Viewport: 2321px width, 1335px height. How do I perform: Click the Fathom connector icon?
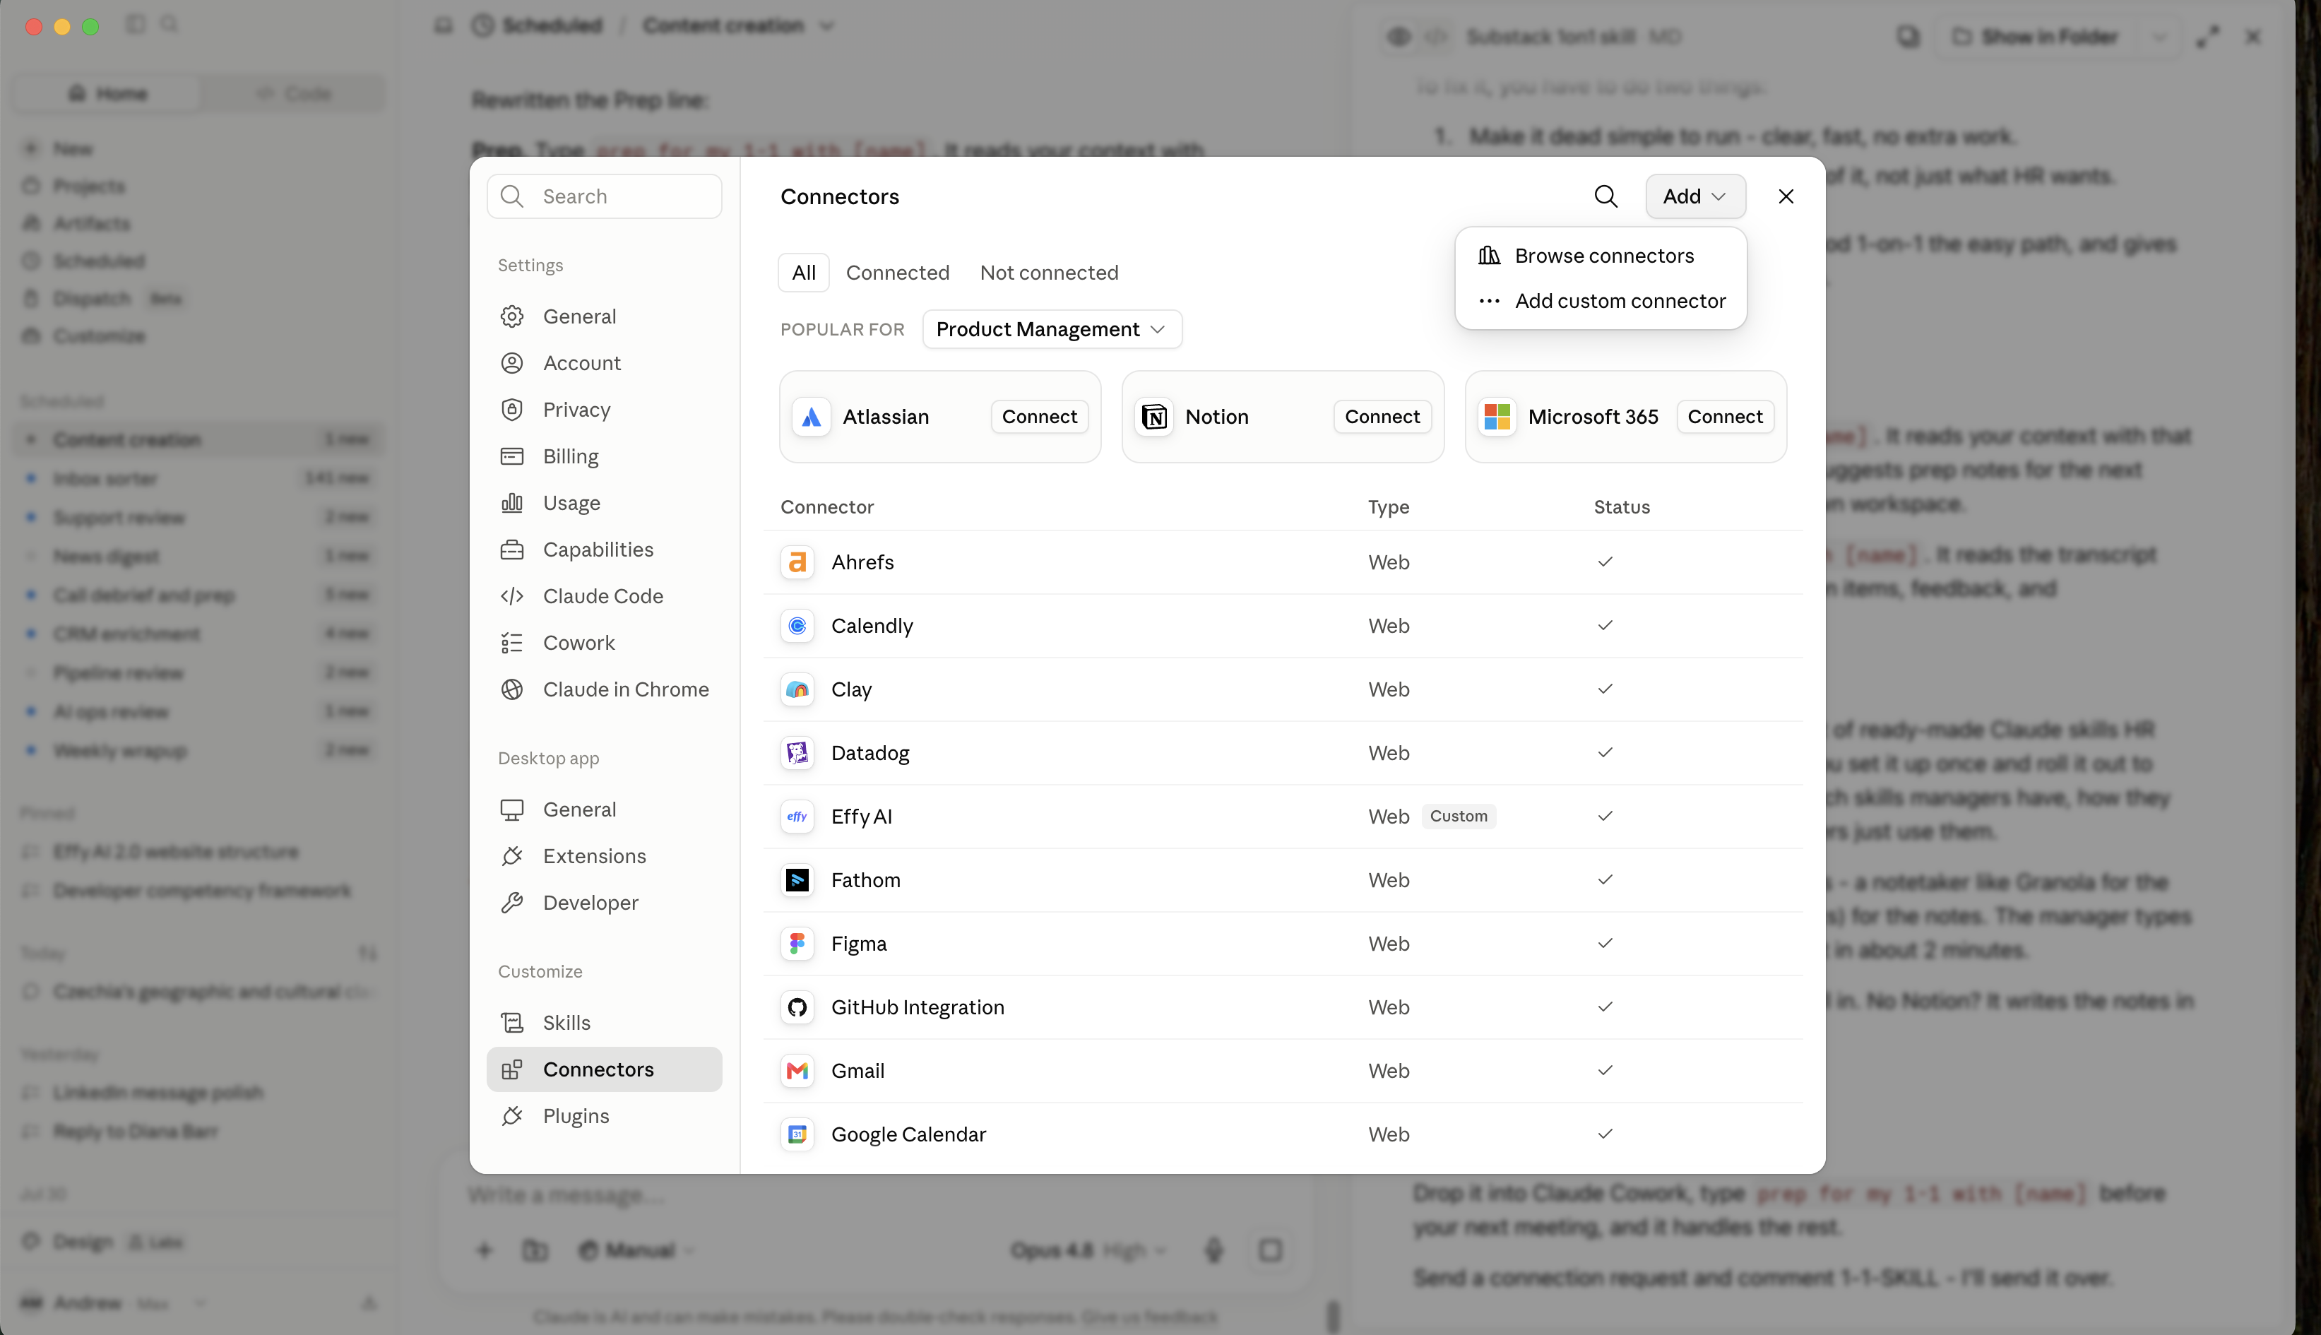click(797, 880)
